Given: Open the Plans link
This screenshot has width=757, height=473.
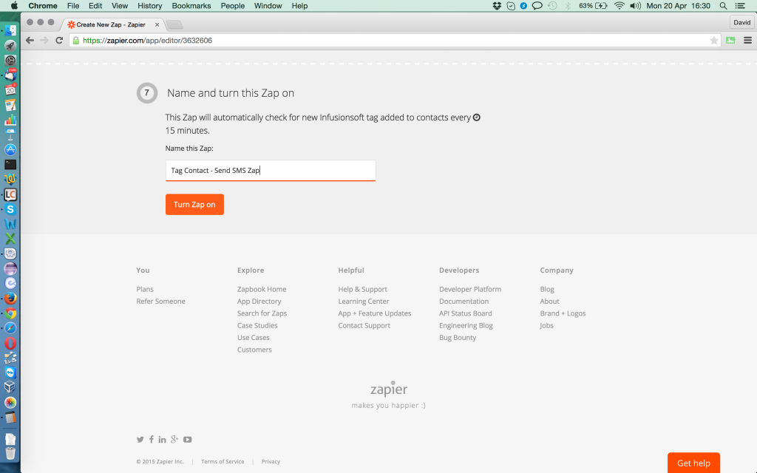Looking at the screenshot, I should (x=145, y=289).
